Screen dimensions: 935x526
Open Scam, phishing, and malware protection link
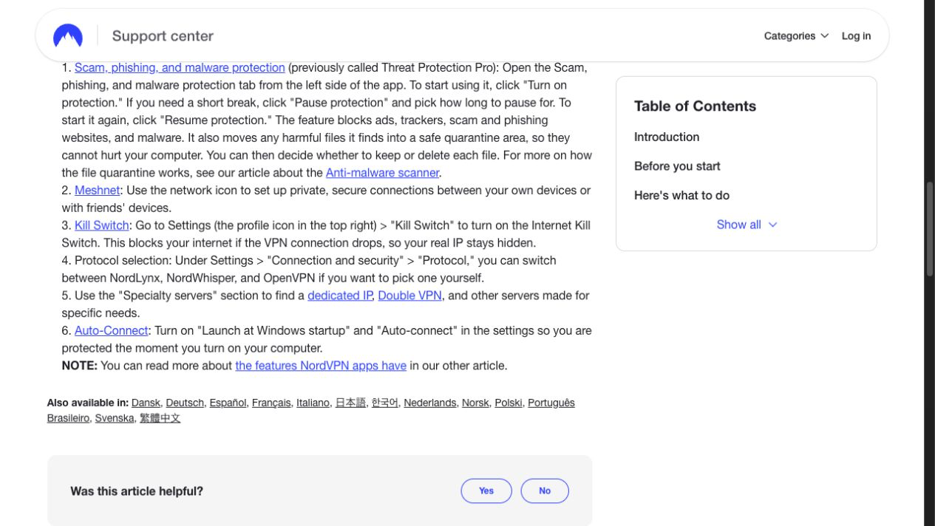(x=180, y=67)
